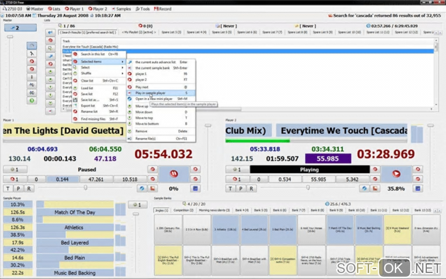Toggle the P button on Player 2
The height and width of the screenshot is (279, 446).
[x=240, y=188]
